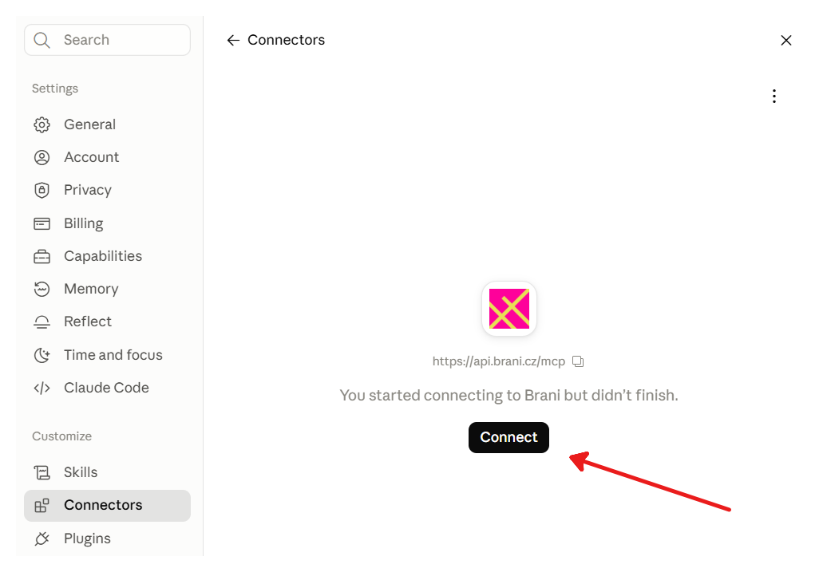The height and width of the screenshot is (572, 823).
Task: Click the Plugins plug icon
Action: click(x=42, y=538)
